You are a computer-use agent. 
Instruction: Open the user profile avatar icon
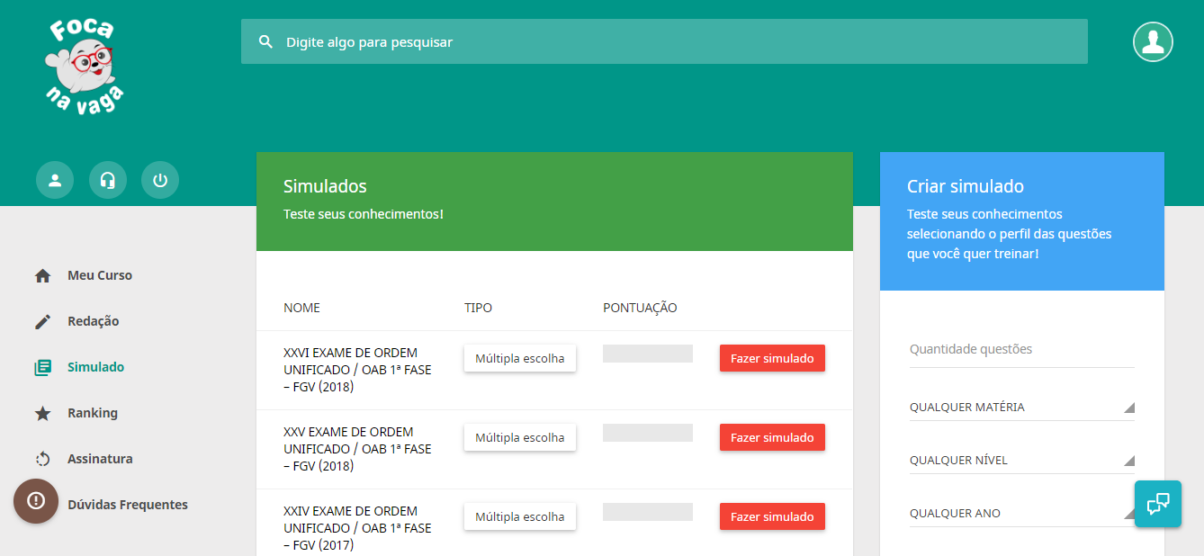pos(1153,41)
